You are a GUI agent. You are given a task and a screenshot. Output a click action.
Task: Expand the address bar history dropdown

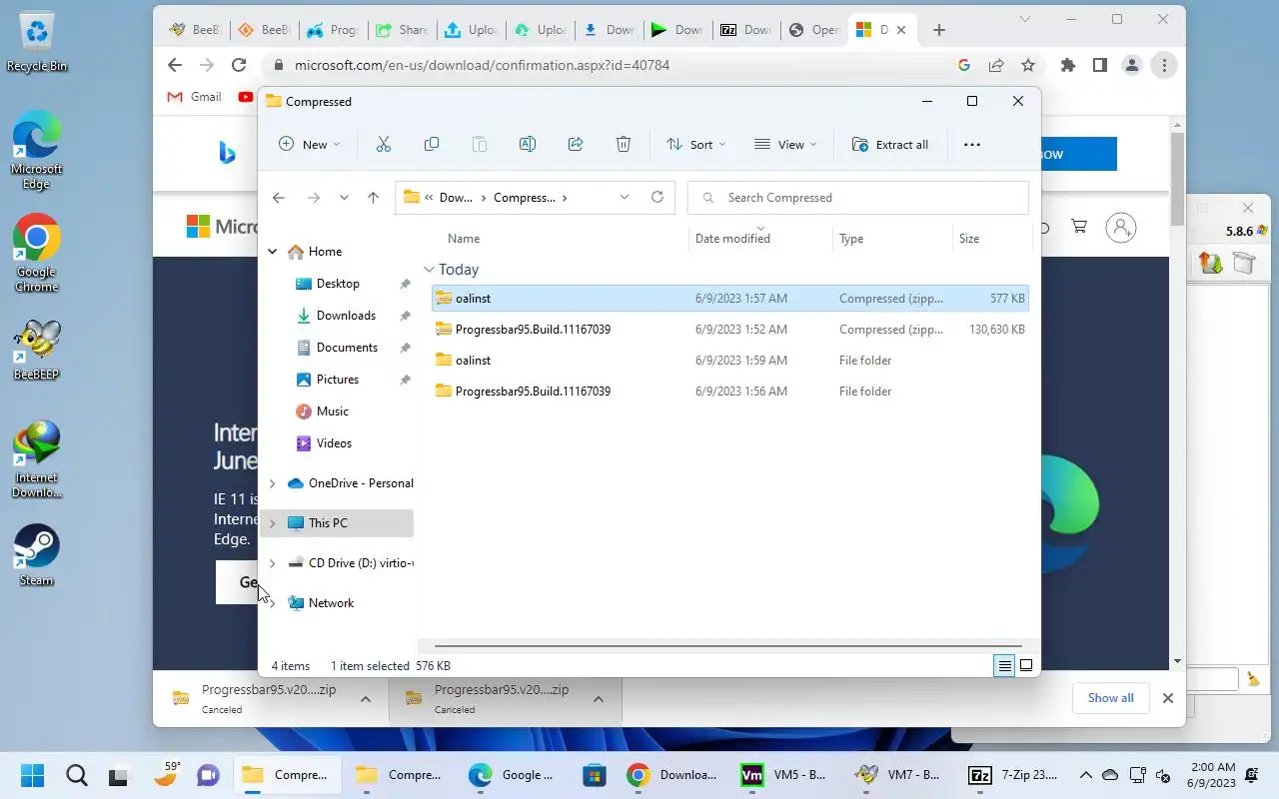click(625, 197)
